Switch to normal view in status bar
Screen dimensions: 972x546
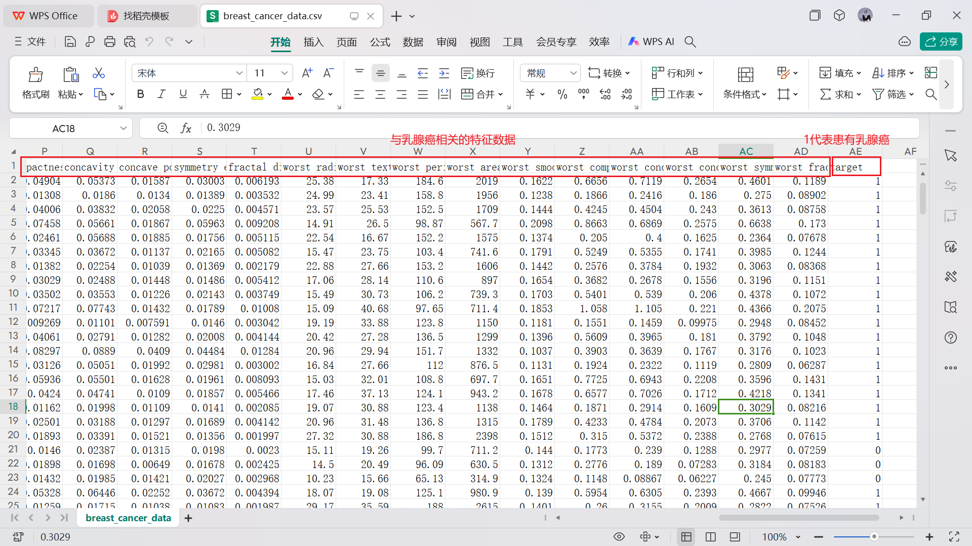[x=686, y=536]
